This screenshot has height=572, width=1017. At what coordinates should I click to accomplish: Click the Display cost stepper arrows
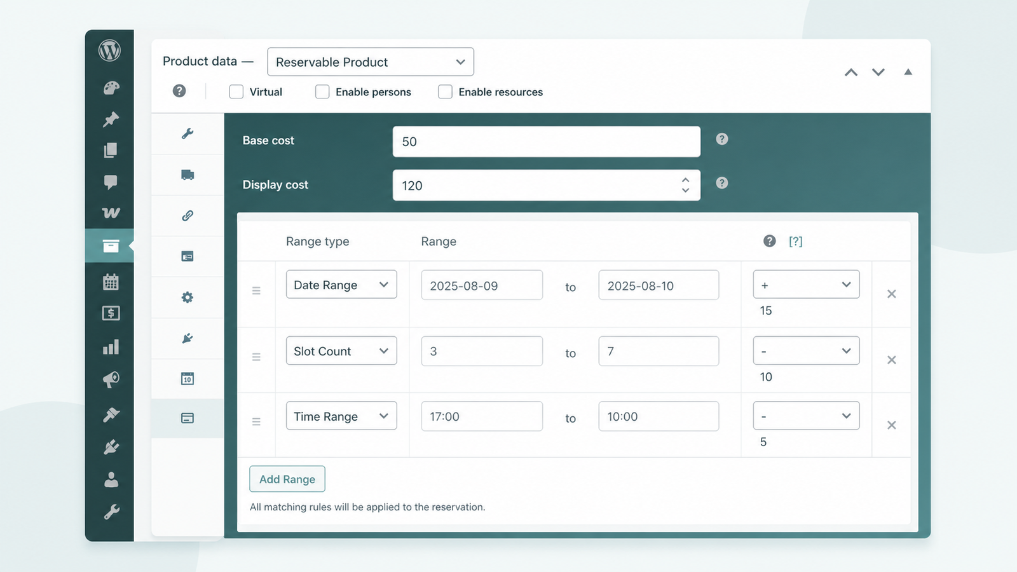click(685, 185)
